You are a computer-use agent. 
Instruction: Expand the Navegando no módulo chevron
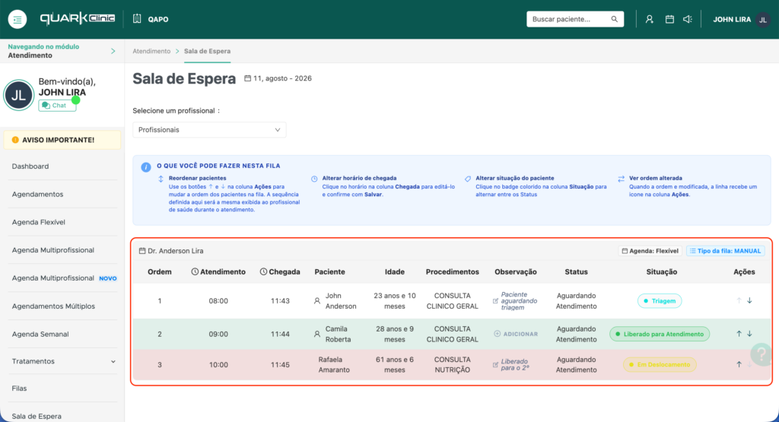(113, 51)
